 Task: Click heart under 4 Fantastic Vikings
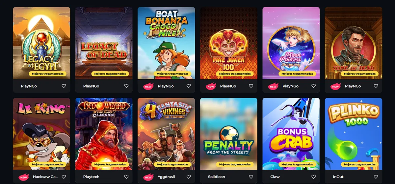189,177
